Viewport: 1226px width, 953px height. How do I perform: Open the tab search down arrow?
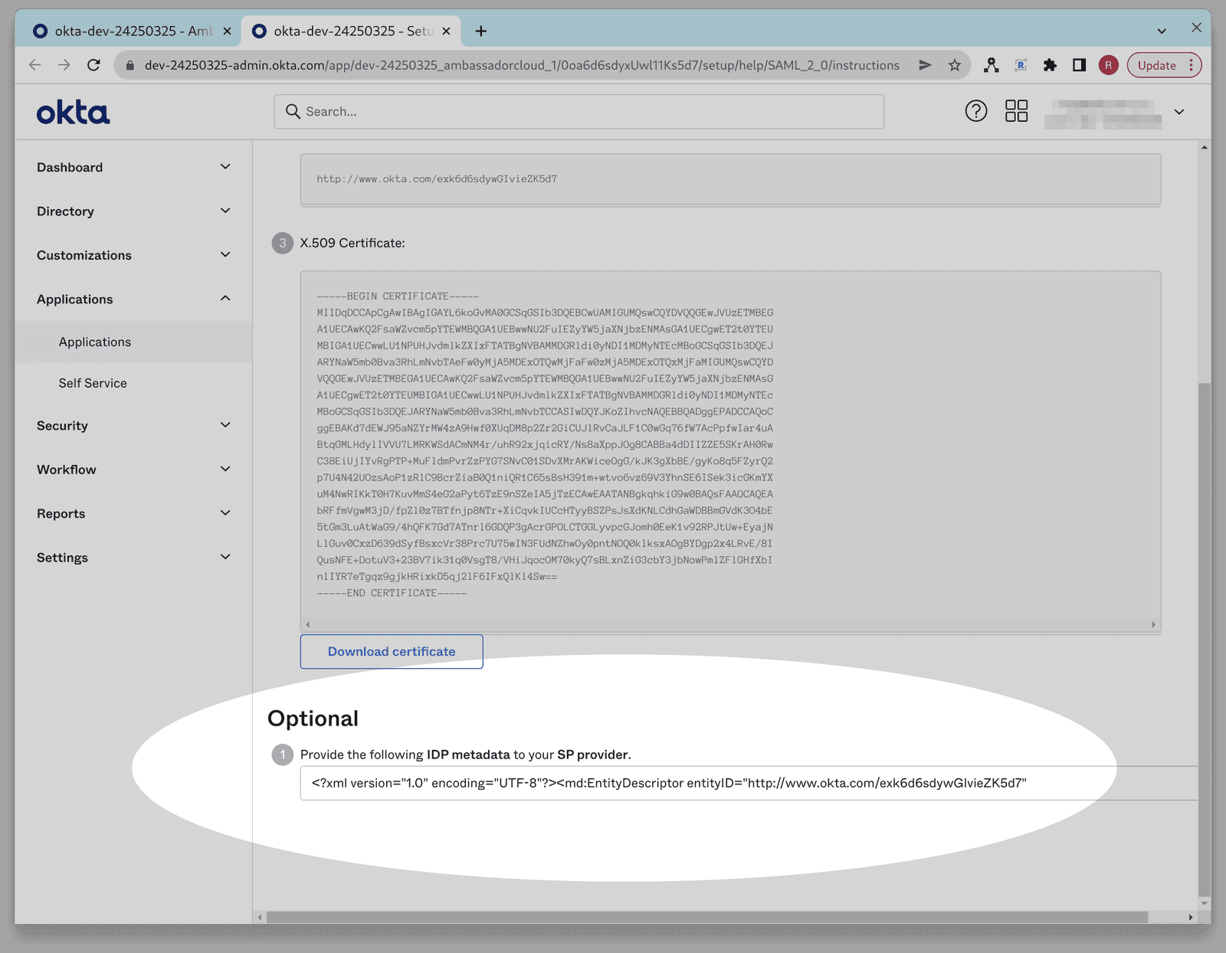(x=1162, y=31)
